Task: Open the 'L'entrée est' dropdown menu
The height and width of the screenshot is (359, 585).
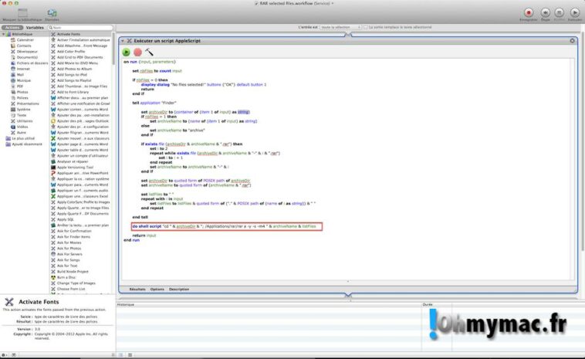Action: point(340,27)
